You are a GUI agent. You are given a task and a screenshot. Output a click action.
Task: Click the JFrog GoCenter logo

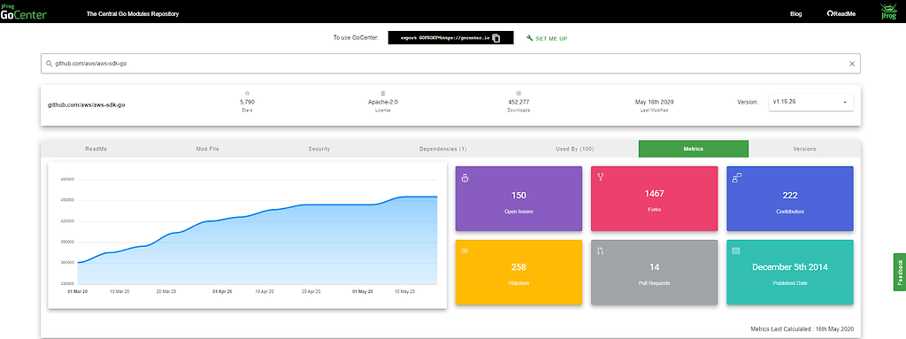tap(24, 12)
